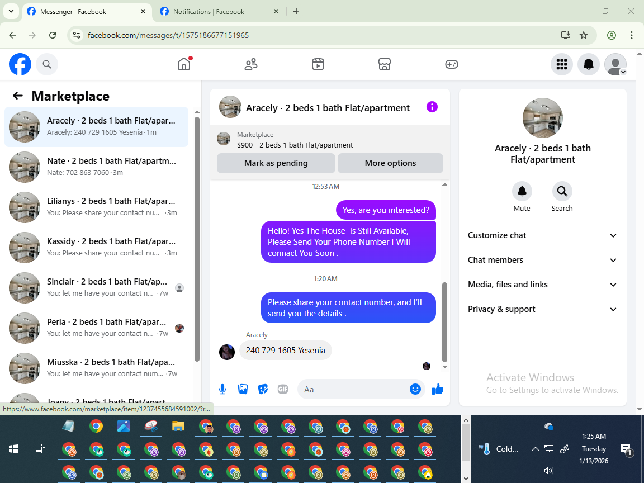Screen dimensions: 644x483
Task: Open File Explorer on taskbar
Action: tap(178, 427)
